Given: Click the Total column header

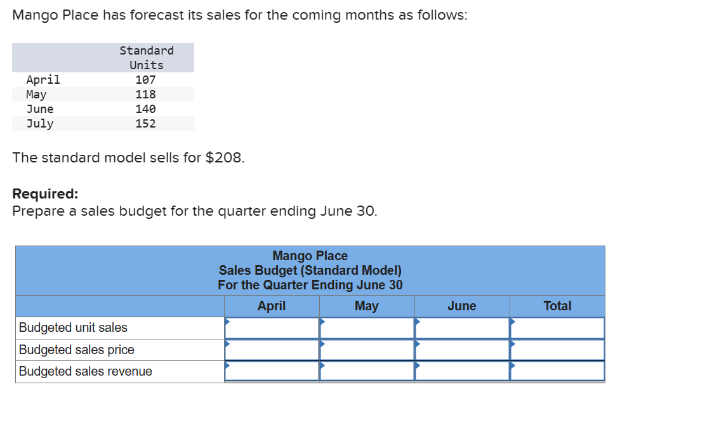Looking at the screenshot, I should tap(557, 306).
